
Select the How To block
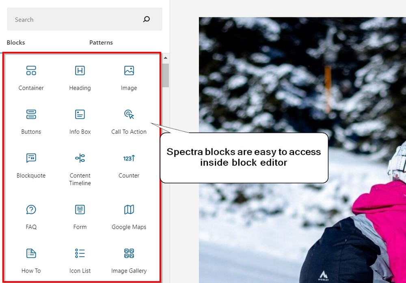[x=31, y=260]
